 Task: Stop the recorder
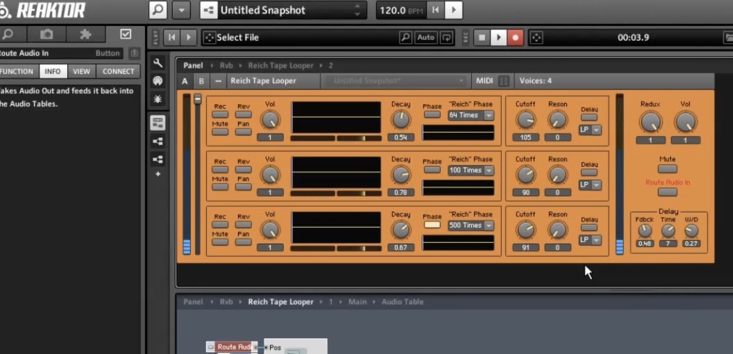point(482,37)
